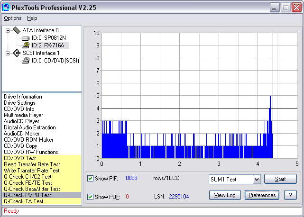
Task: Click the PIF value 8869
Action: coord(132,178)
